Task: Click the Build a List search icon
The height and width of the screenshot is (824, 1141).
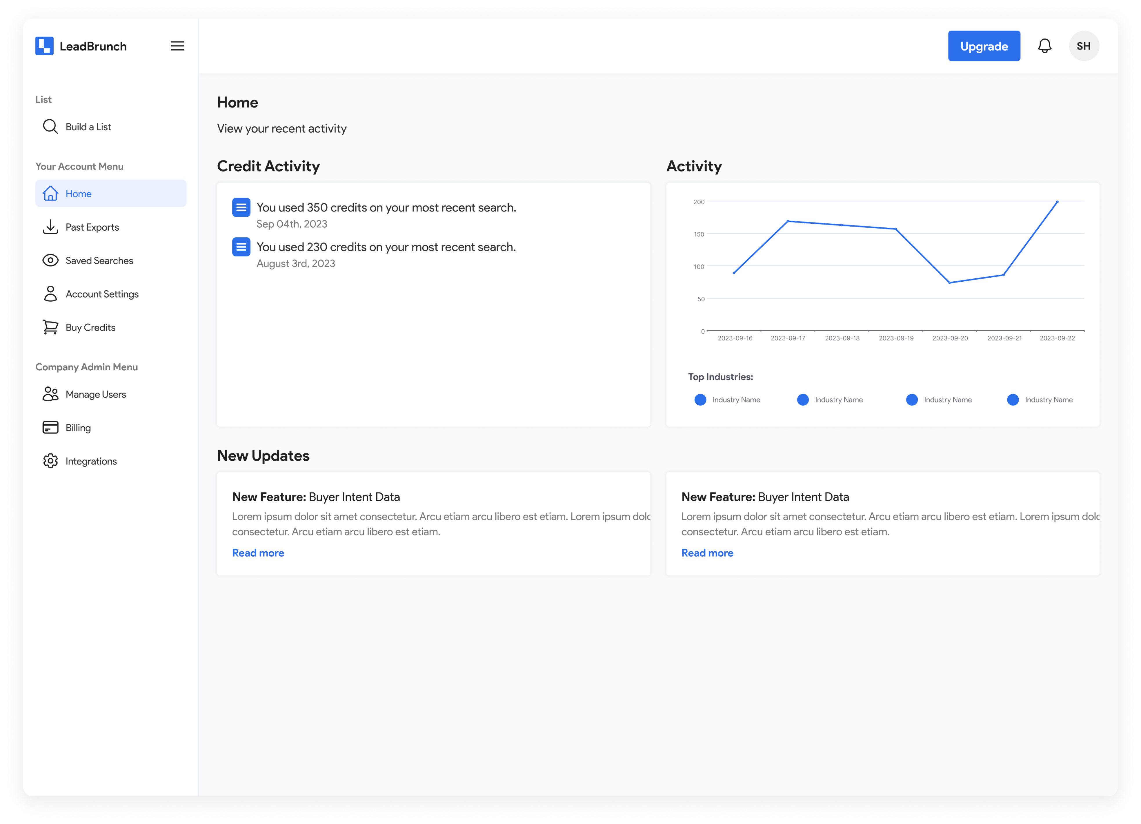Action: click(x=50, y=127)
